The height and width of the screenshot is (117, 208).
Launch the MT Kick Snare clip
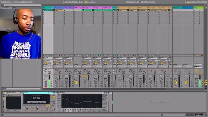click(x=83, y=10)
